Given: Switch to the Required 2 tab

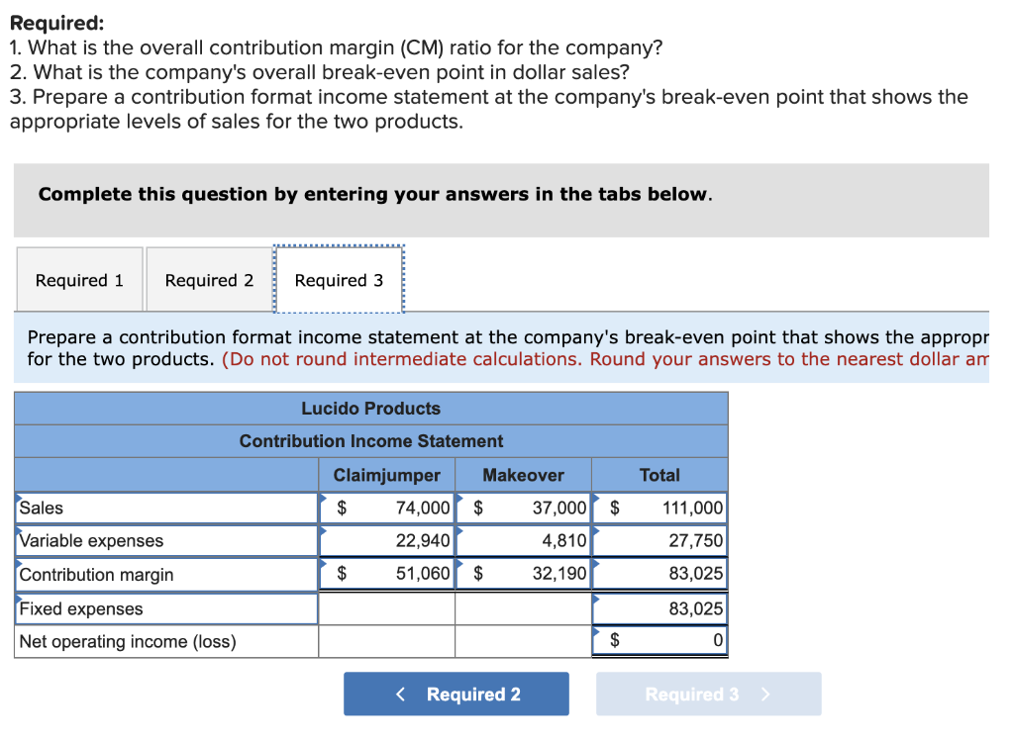Looking at the screenshot, I should coord(209,280).
